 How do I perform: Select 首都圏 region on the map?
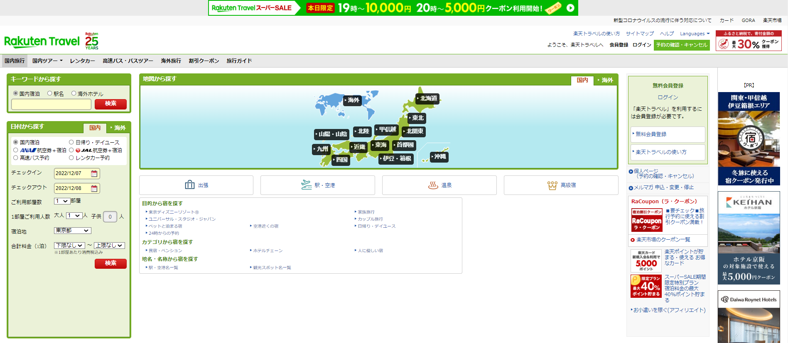click(x=404, y=145)
